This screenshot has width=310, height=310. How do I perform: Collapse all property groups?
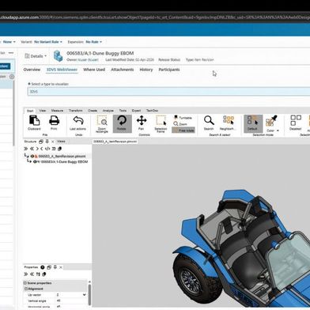click(x=32, y=274)
